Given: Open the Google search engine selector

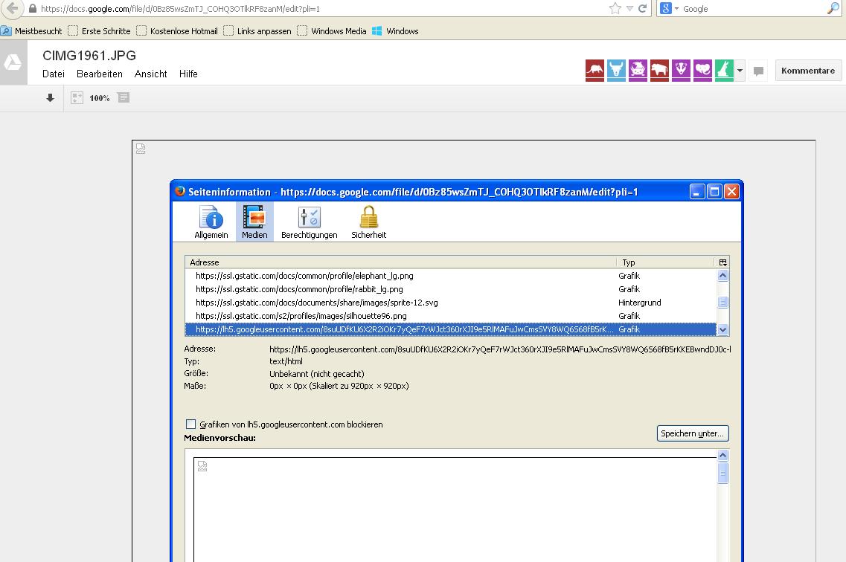Looking at the screenshot, I should (x=669, y=9).
